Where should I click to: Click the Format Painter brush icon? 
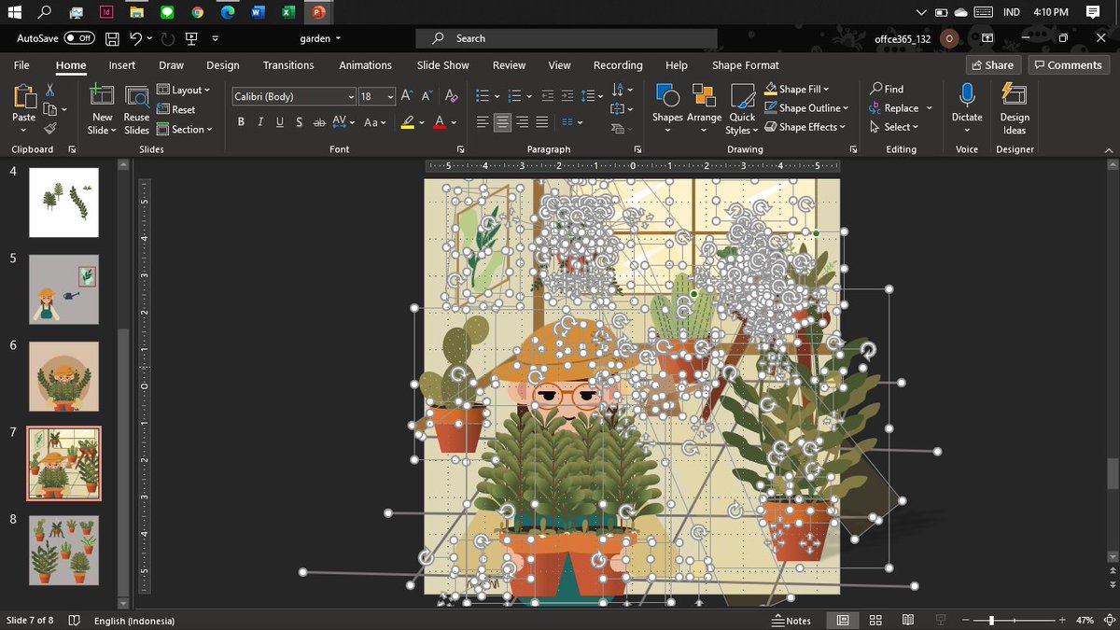[50, 128]
